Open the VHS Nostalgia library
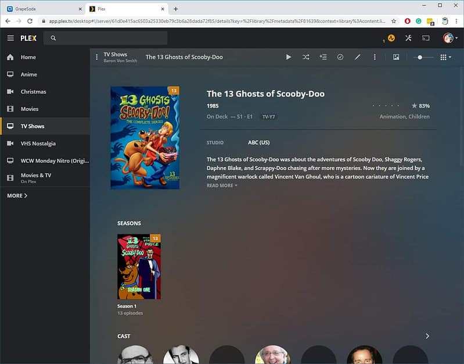464x364 pixels. (x=45, y=144)
